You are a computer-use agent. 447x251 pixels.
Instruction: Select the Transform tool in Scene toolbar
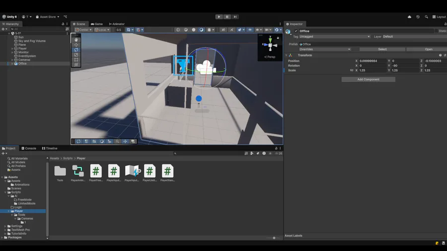[76, 64]
